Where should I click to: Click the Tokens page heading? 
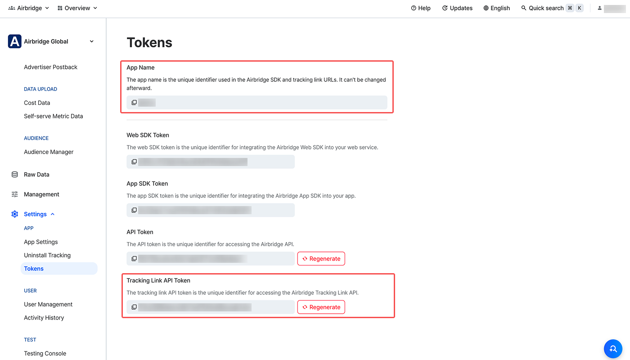149,42
